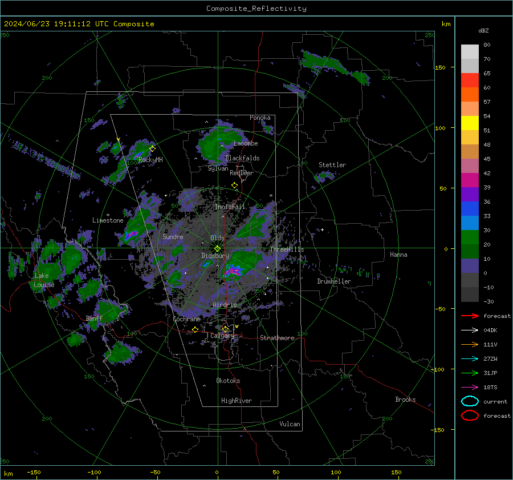The height and width of the screenshot is (480, 513).
Task: Click the Olds label on the map
Action: [217, 238]
